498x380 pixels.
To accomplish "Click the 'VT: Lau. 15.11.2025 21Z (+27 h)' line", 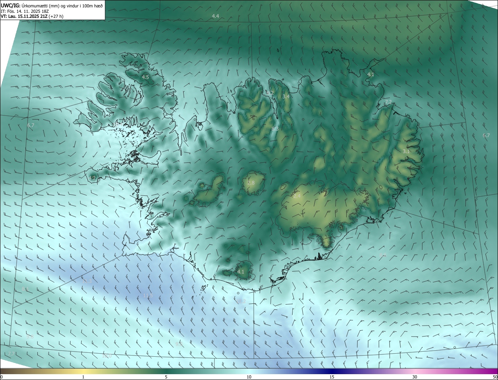I will (x=32, y=16).
